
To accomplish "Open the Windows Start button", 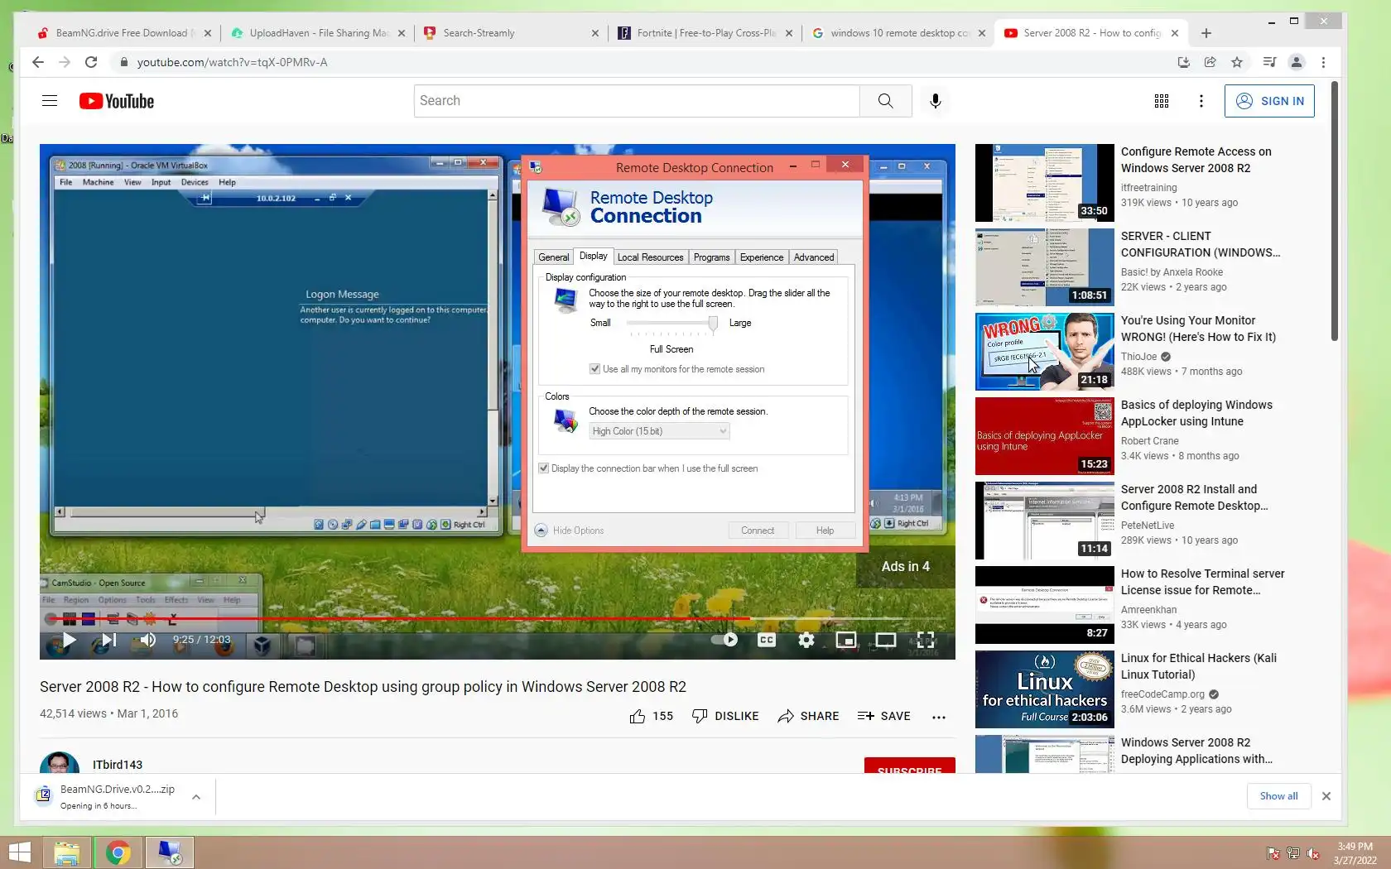I will pyautogui.click(x=20, y=852).
